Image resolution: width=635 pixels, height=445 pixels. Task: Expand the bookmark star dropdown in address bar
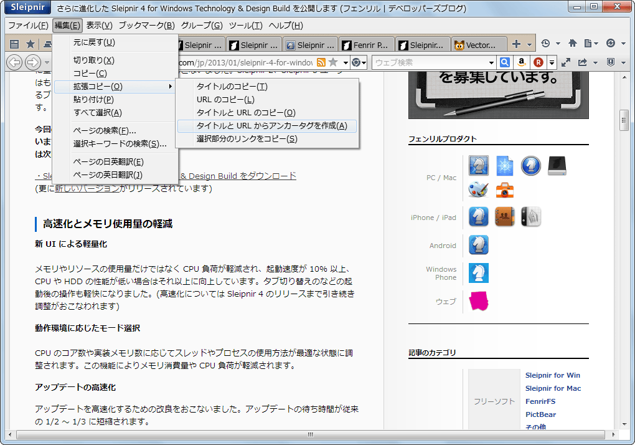(346, 63)
